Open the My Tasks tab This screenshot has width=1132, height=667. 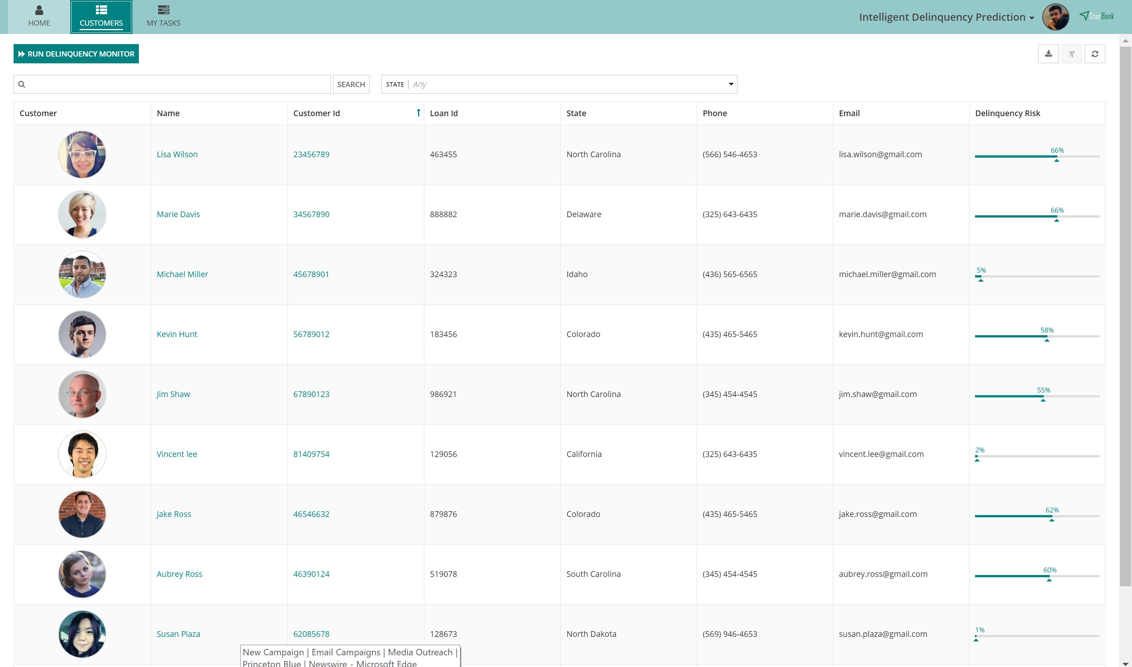(x=163, y=17)
